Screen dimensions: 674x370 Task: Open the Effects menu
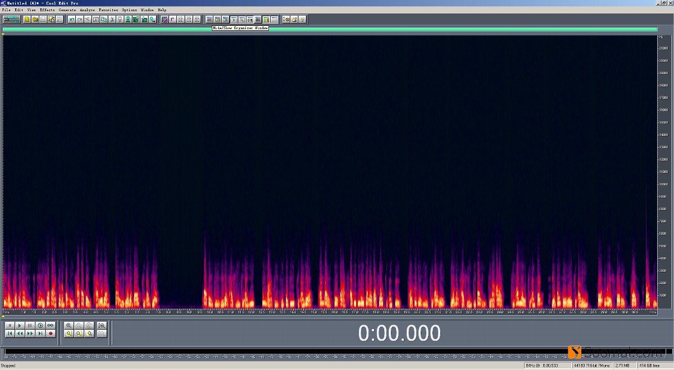[x=47, y=10]
